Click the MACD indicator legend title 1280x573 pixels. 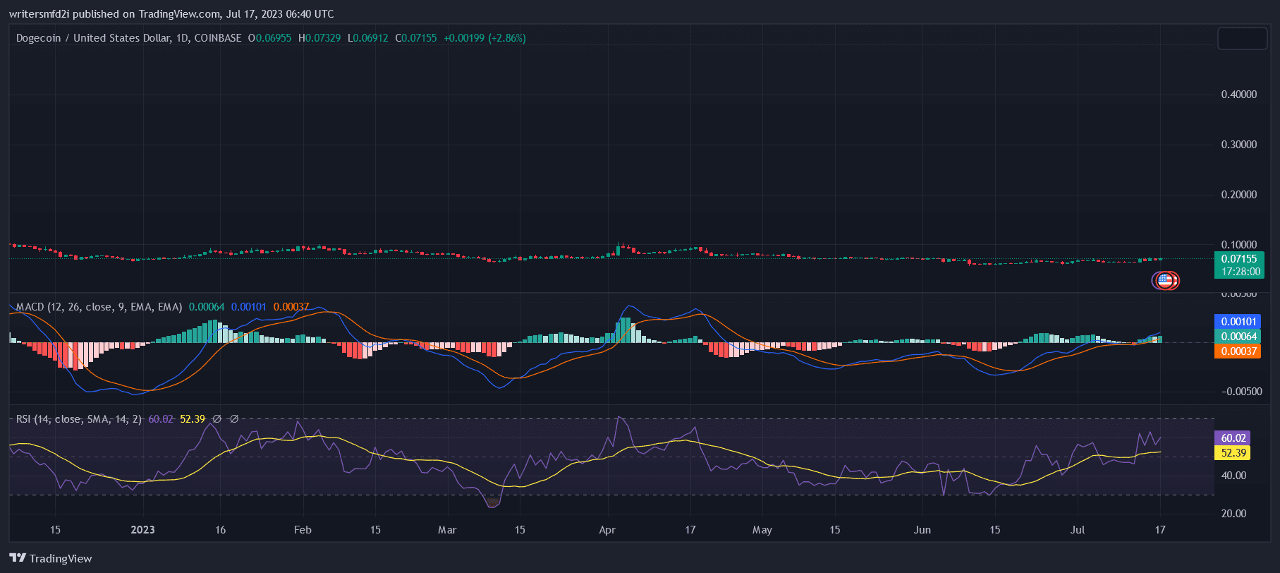(99, 307)
